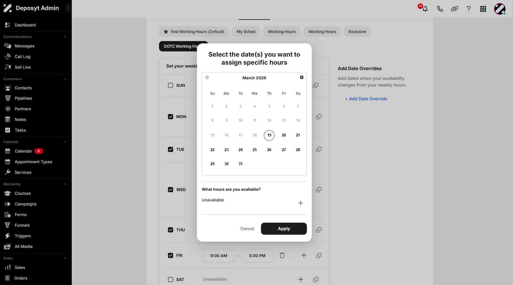Collapse the Calendar section
This screenshot has width=513, height=285.
tap(65, 142)
